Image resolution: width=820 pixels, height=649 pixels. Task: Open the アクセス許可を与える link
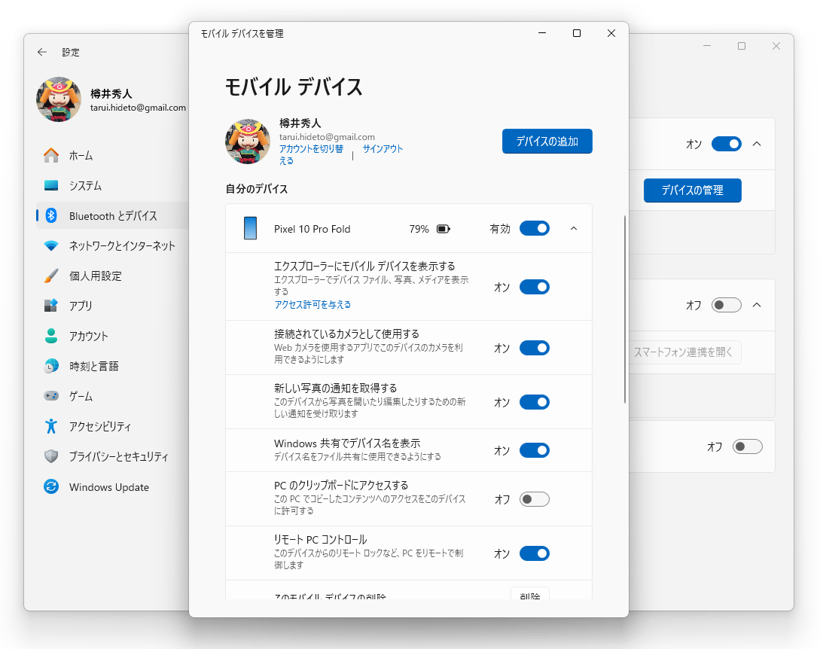[x=312, y=304]
